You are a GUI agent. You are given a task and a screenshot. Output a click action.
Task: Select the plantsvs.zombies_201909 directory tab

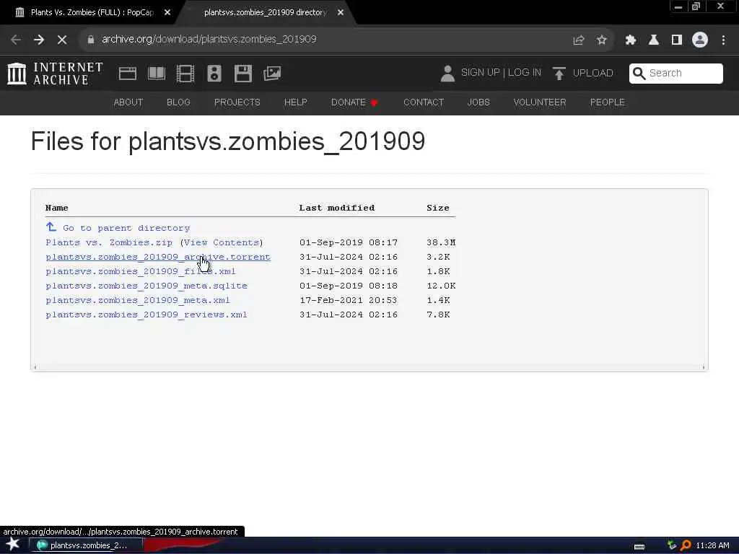pyautogui.click(x=266, y=12)
